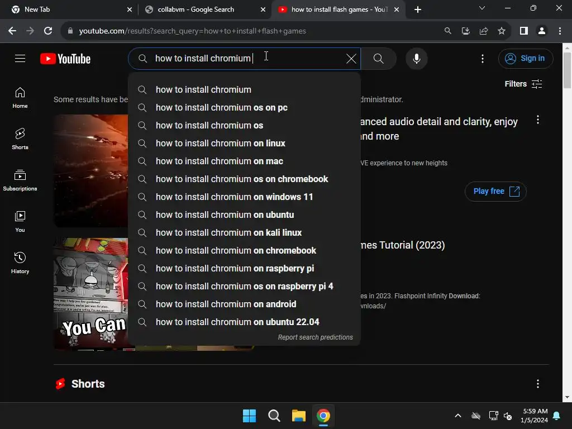Screen dimensions: 572x429
Task: Select suggestion 'how to install chromium on ubuntu'
Action: coord(245,214)
